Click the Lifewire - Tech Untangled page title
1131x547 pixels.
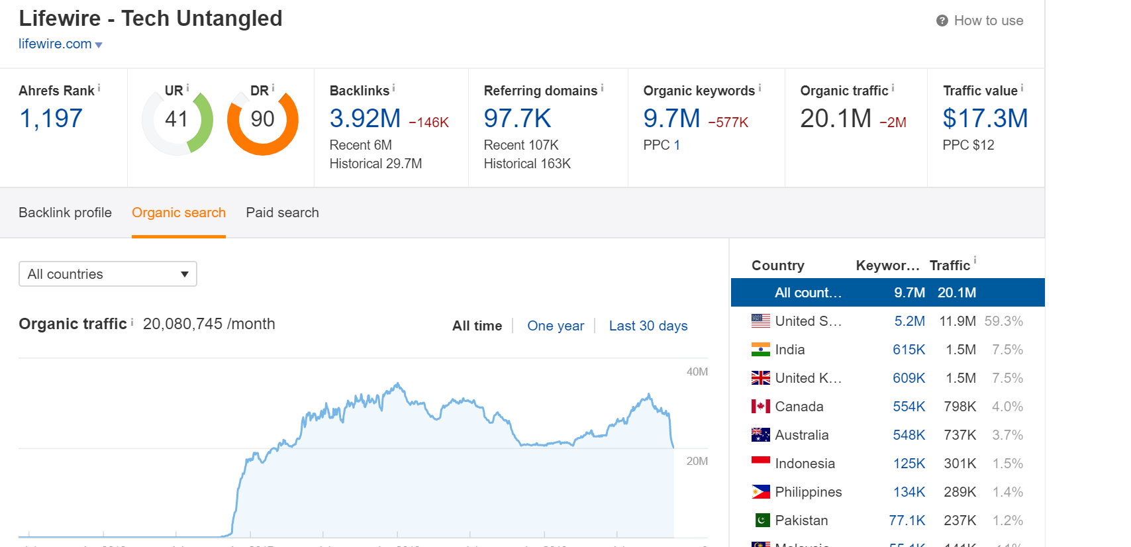click(x=150, y=19)
